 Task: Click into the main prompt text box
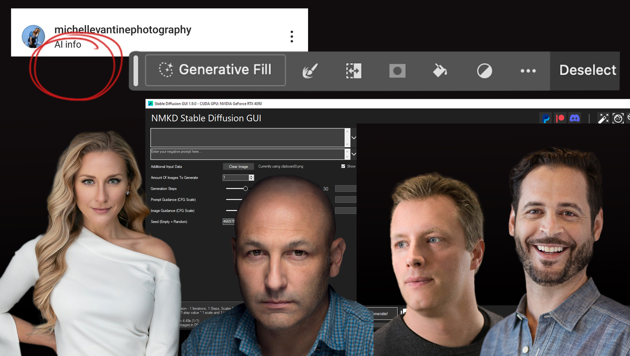point(247,138)
